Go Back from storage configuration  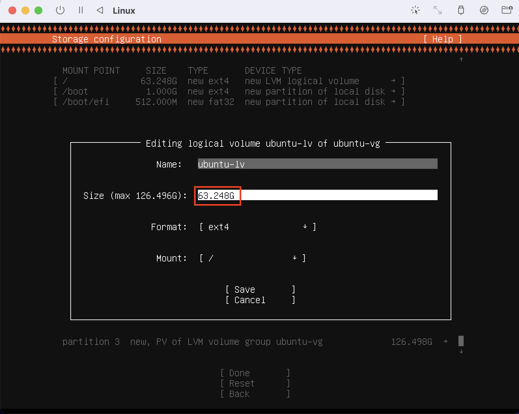click(x=255, y=394)
